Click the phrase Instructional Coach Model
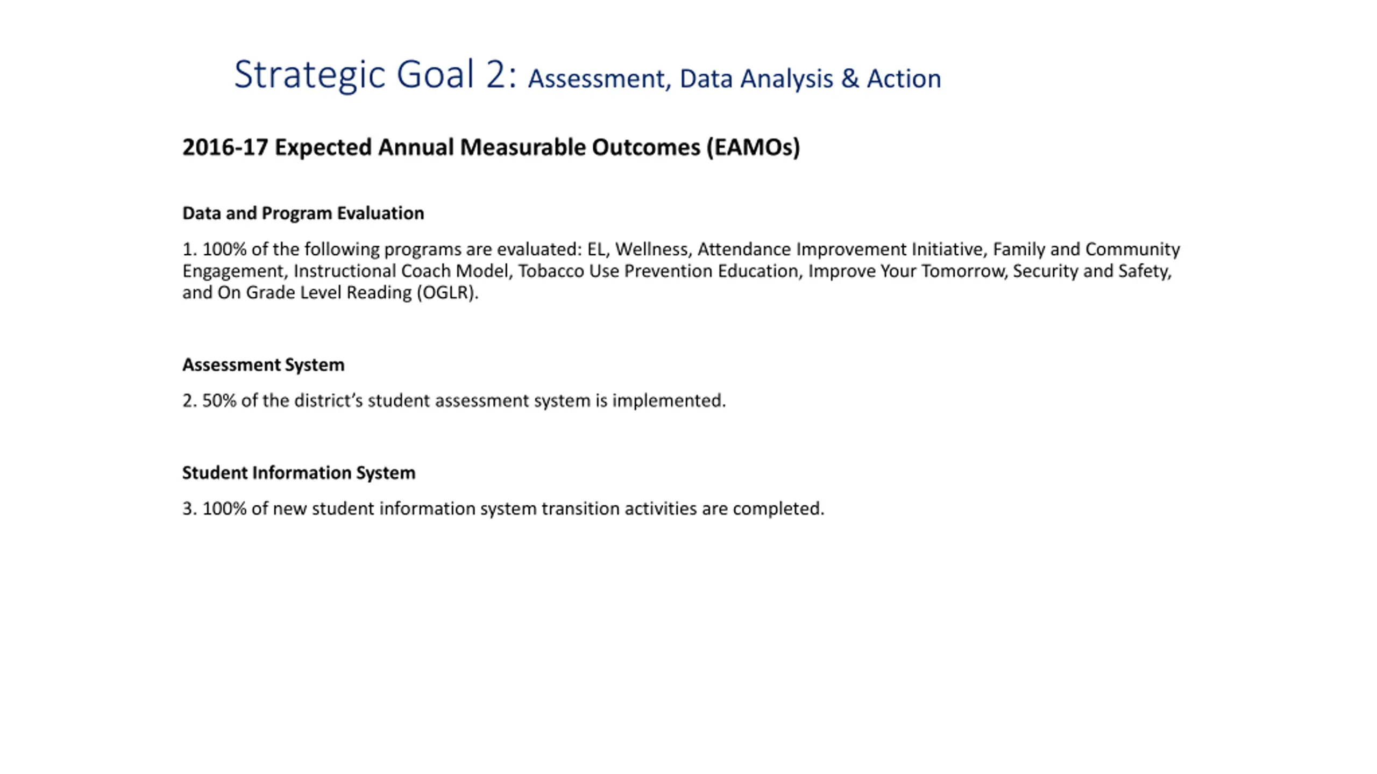This screenshot has width=1377, height=774. [401, 271]
